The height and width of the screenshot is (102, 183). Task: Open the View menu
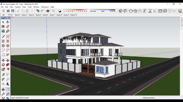click(11, 7)
